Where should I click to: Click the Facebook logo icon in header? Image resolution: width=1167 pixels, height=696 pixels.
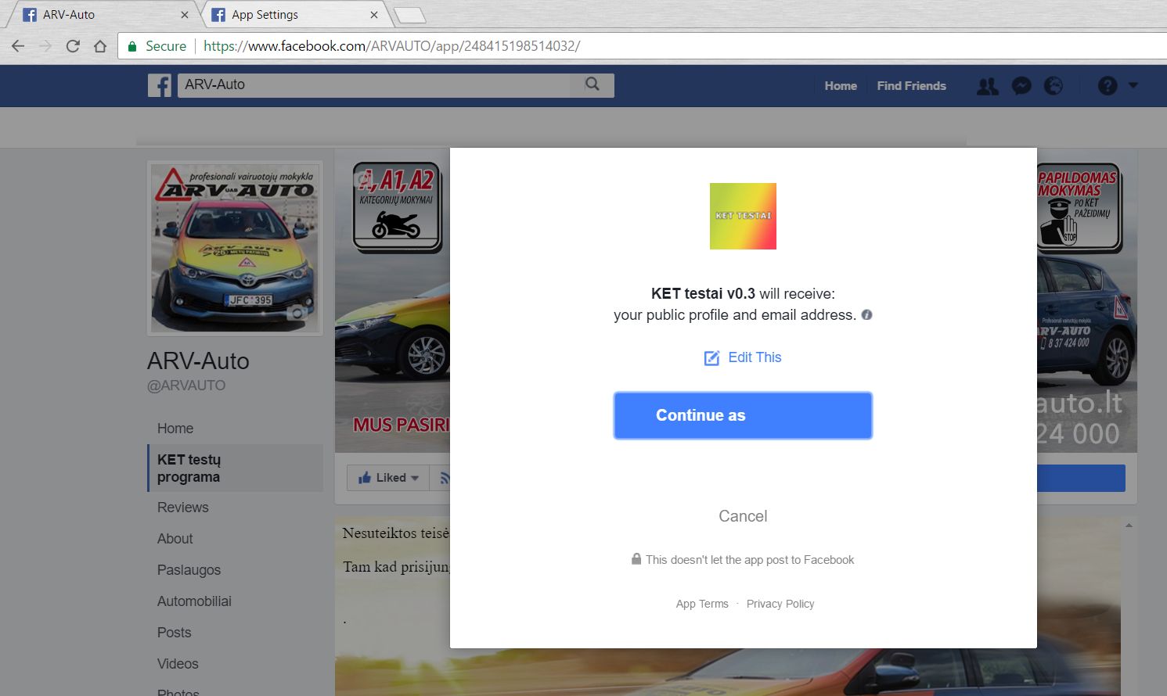tap(160, 85)
